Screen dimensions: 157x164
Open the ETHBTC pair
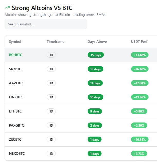[15, 111]
